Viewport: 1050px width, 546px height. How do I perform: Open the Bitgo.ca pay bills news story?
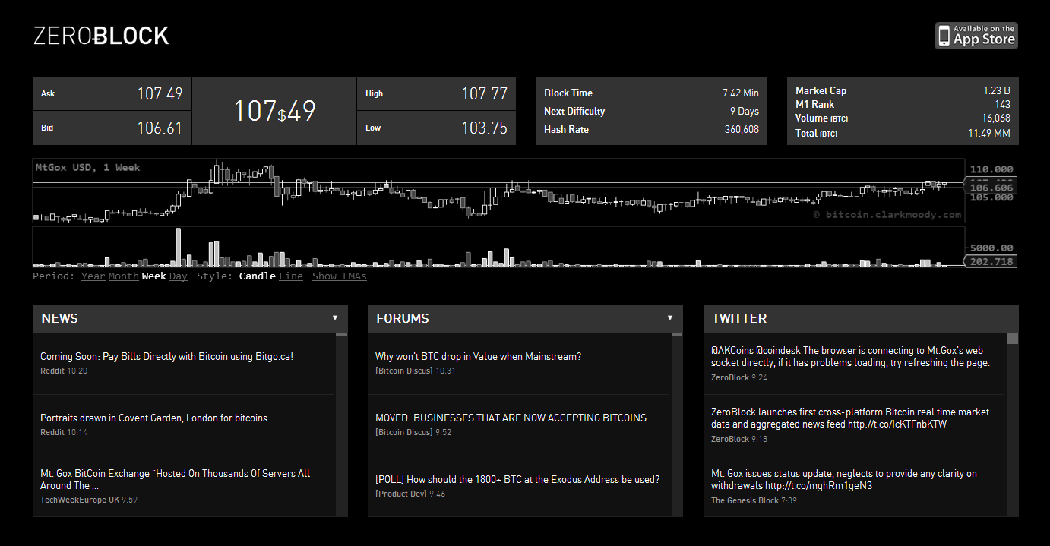(x=166, y=356)
